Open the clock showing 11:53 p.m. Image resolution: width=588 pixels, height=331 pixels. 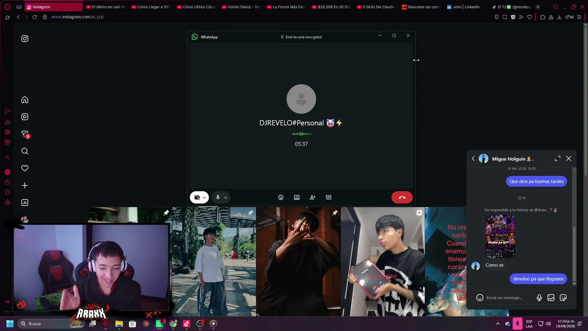pos(565,324)
